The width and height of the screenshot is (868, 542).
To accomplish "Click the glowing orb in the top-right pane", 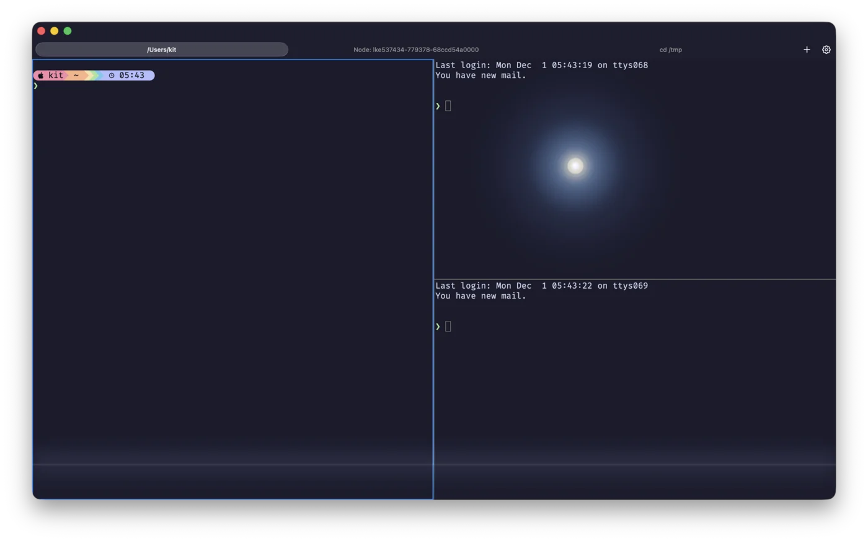I will 575,165.
